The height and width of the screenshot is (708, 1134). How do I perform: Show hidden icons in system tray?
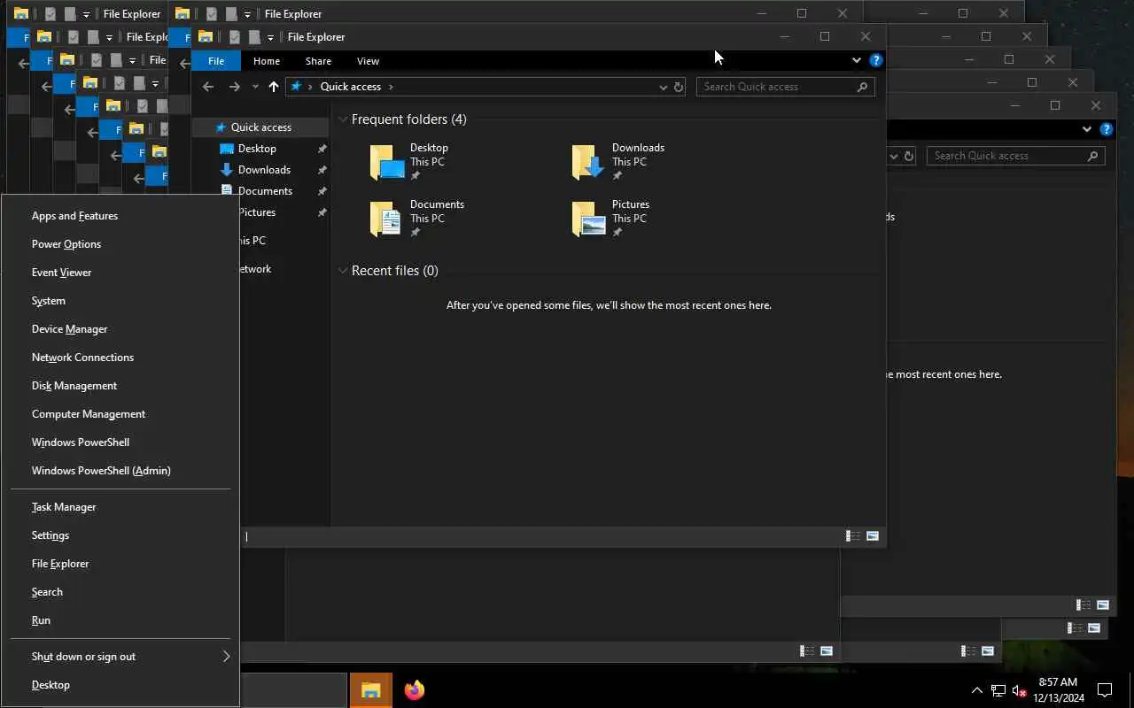[977, 690]
